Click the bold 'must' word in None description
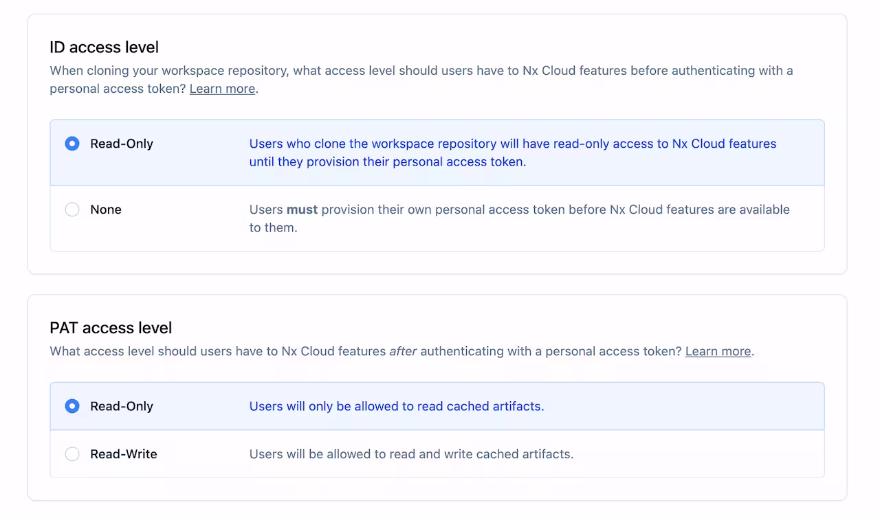 pyautogui.click(x=302, y=210)
